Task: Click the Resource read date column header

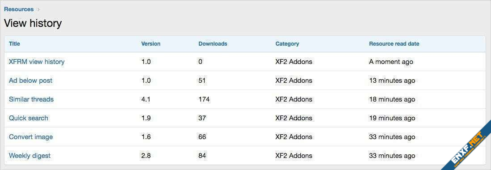Action: pyautogui.click(x=394, y=44)
